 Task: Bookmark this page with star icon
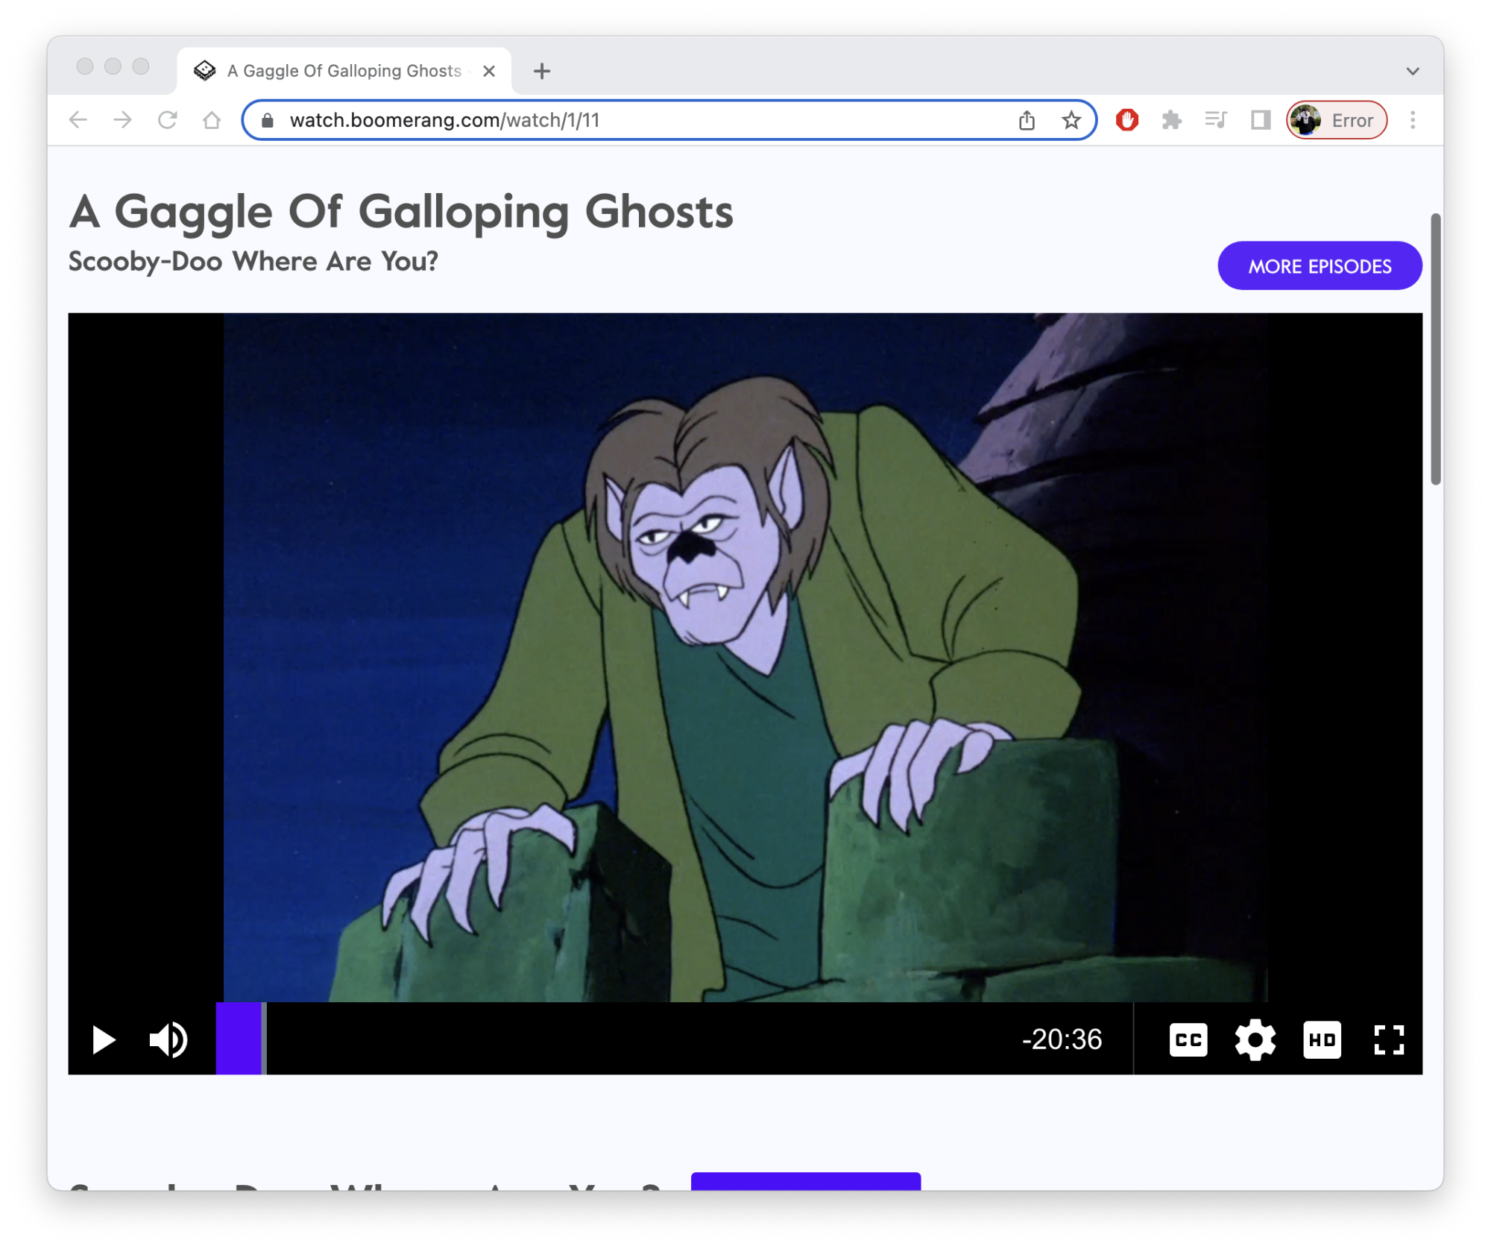tap(1071, 120)
